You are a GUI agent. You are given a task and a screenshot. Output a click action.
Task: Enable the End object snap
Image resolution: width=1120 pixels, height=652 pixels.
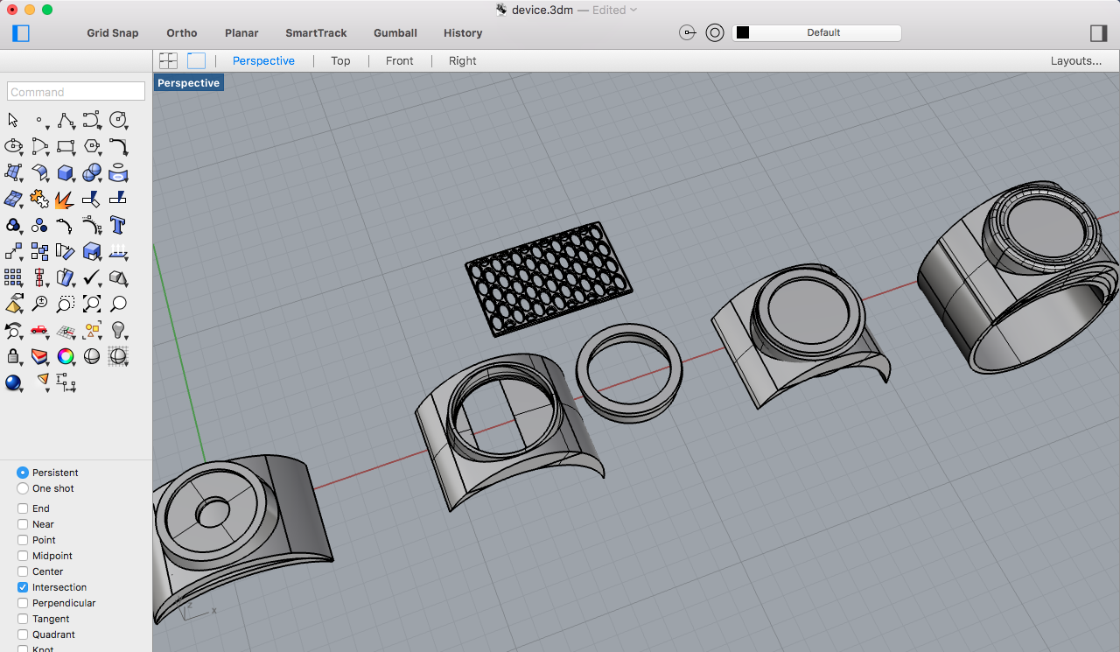click(x=23, y=508)
